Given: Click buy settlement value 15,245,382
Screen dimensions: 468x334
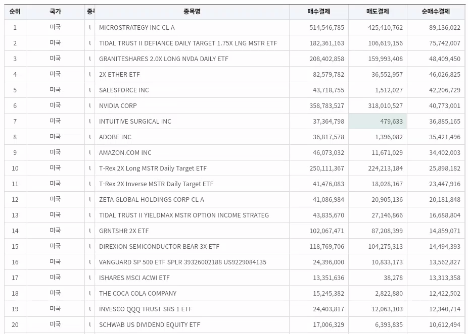Looking at the screenshot, I should pyautogui.click(x=329, y=294).
